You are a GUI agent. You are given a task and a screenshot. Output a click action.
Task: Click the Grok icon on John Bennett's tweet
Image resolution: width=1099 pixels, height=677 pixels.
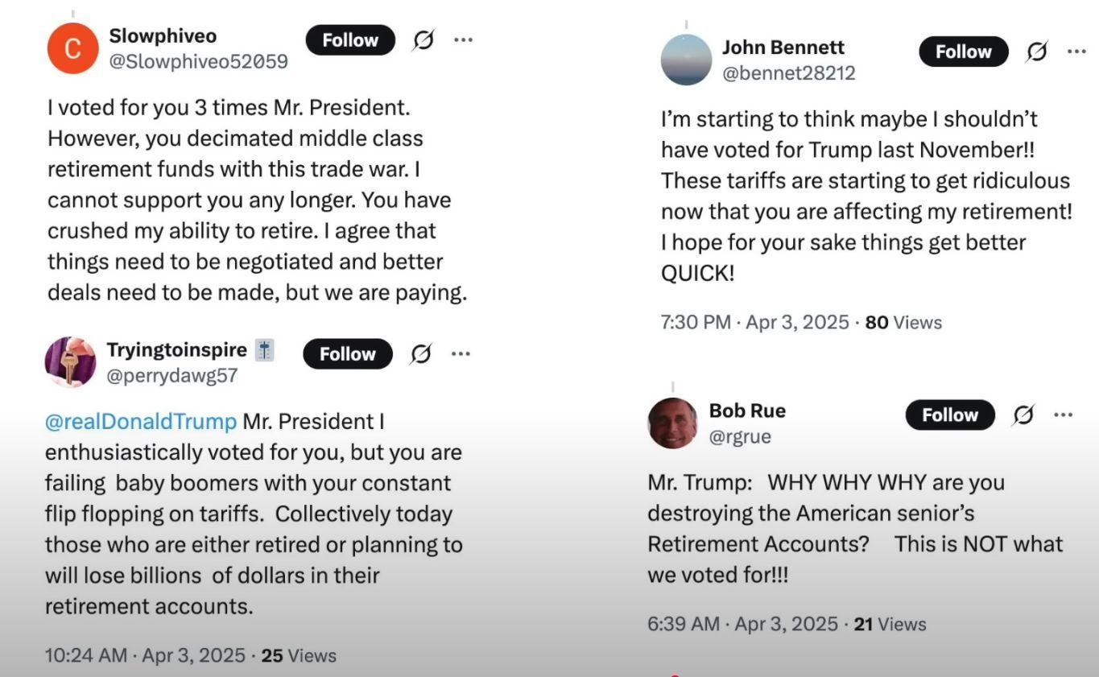pyautogui.click(x=1037, y=52)
